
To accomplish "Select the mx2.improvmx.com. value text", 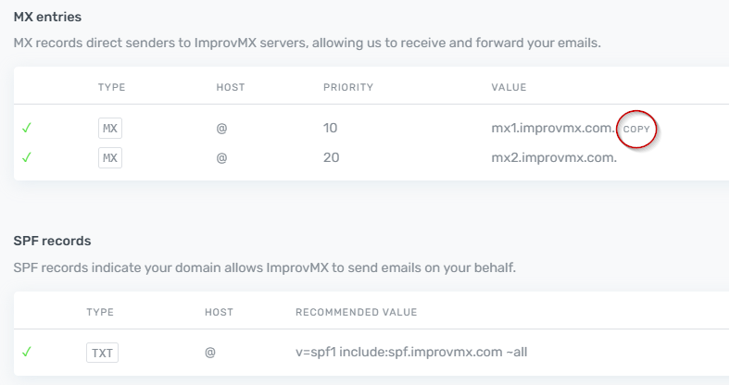I will [554, 157].
